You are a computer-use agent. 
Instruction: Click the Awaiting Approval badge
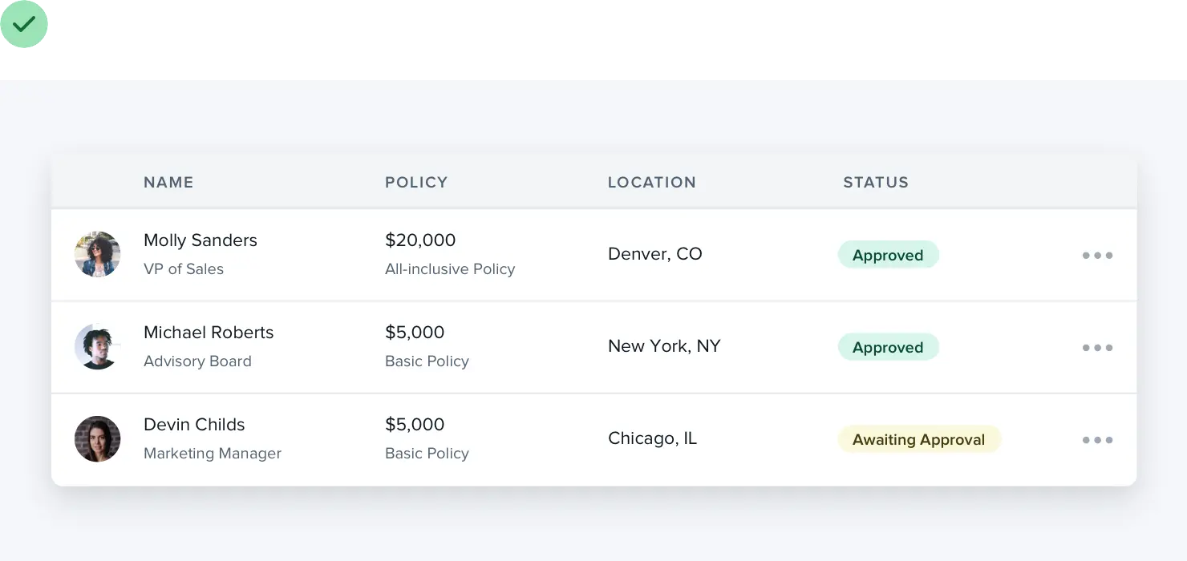point(919,439)
